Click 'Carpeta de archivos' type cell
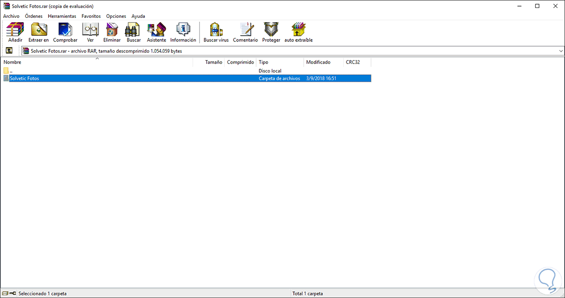The width and height of the screenshot is (565, 298). (279, 79)
